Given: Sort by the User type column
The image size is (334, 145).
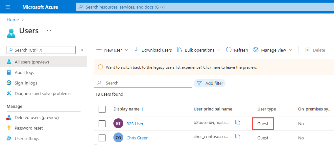Looking at the screenshot, I should pos(267,109).
